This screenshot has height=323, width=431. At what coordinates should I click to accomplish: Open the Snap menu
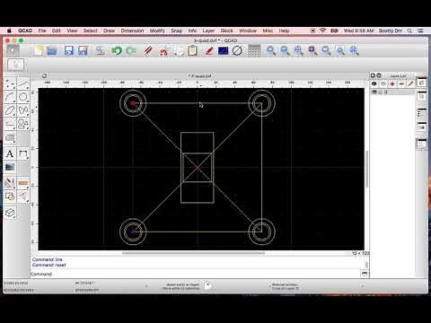(x=177, y=31)
